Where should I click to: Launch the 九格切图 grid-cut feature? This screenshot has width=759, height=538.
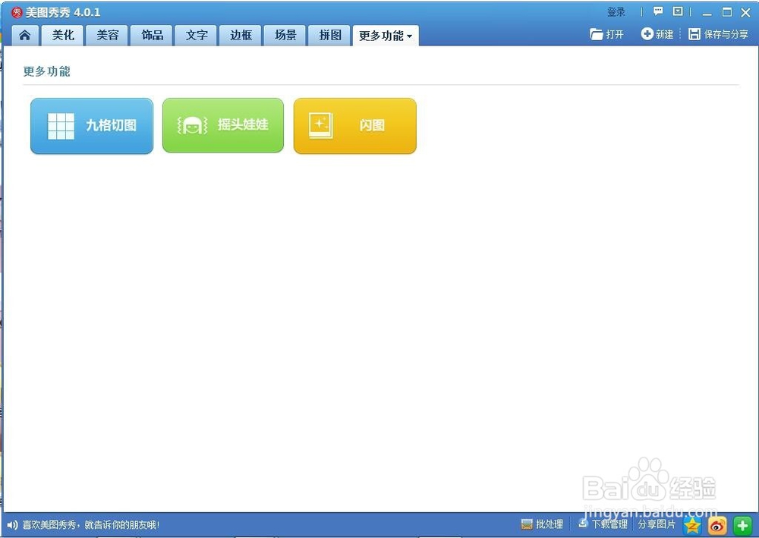click(91, 125)
